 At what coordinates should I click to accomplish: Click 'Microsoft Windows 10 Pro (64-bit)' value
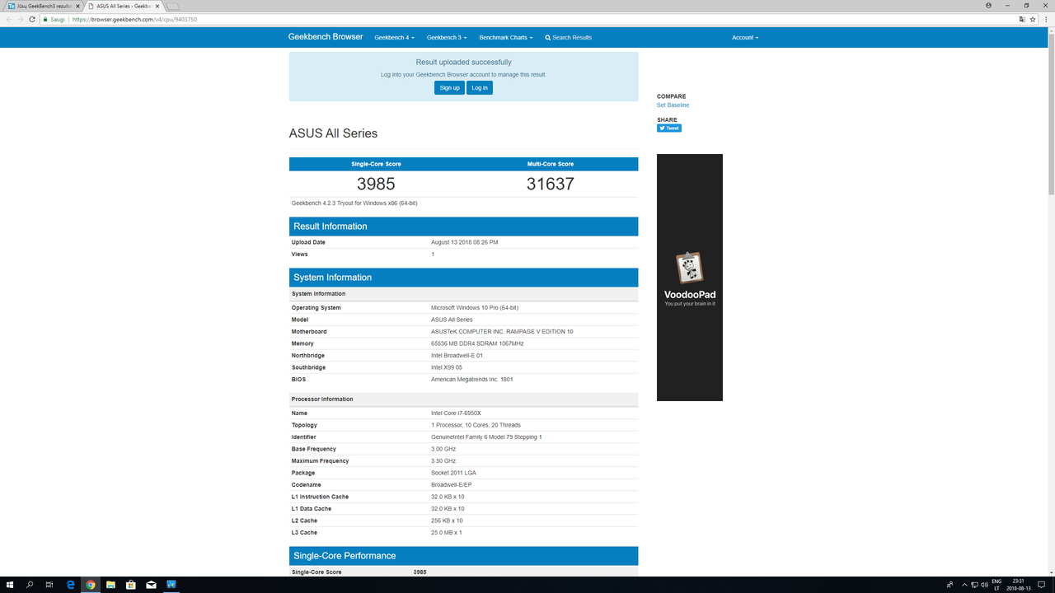475,308
